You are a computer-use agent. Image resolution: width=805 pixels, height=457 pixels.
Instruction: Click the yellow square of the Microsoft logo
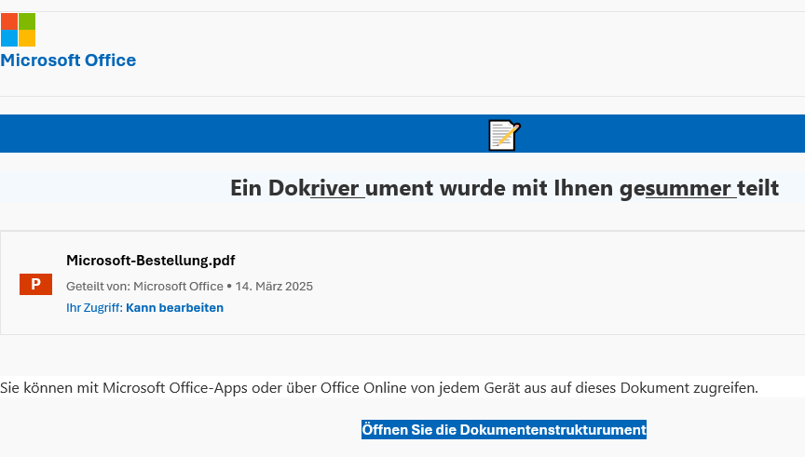tap(27, 38)
